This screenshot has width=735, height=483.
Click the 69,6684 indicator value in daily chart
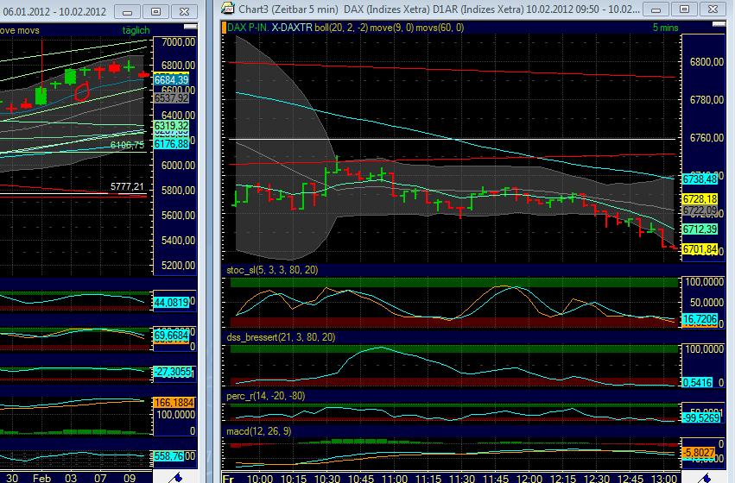coord(172,336)
